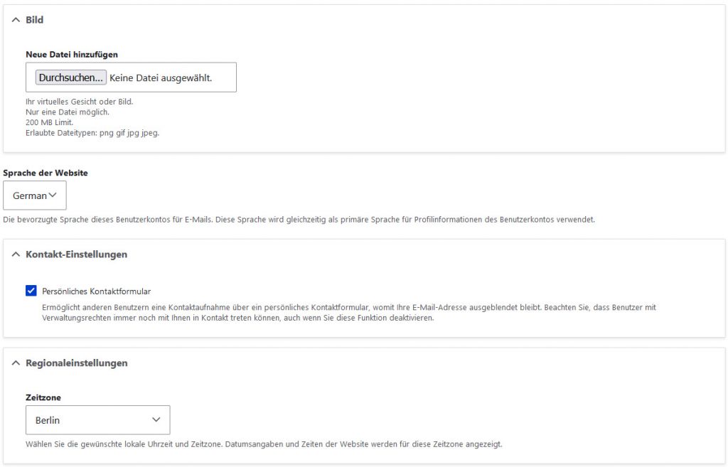Screen dimensions: 728x467
Task: Open the Zeitzone dropdown showing Berlin
Action: 97,420
